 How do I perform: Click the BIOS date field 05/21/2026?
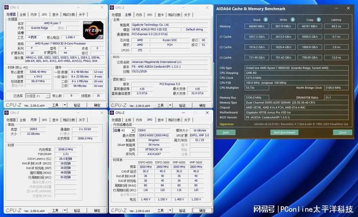click(170, 72)
